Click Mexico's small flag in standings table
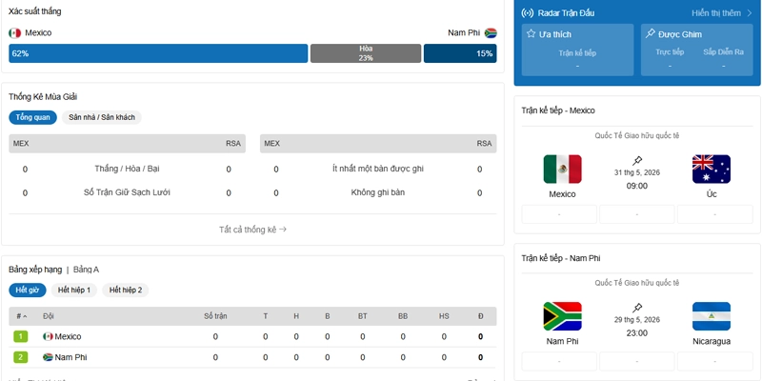 48,336
